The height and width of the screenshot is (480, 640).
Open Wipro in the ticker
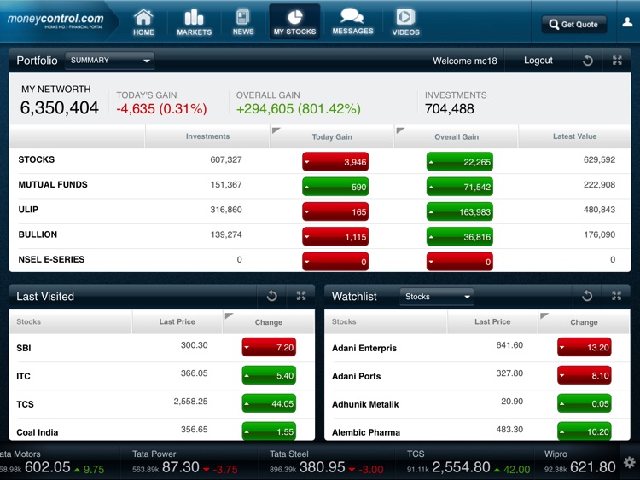579,462
